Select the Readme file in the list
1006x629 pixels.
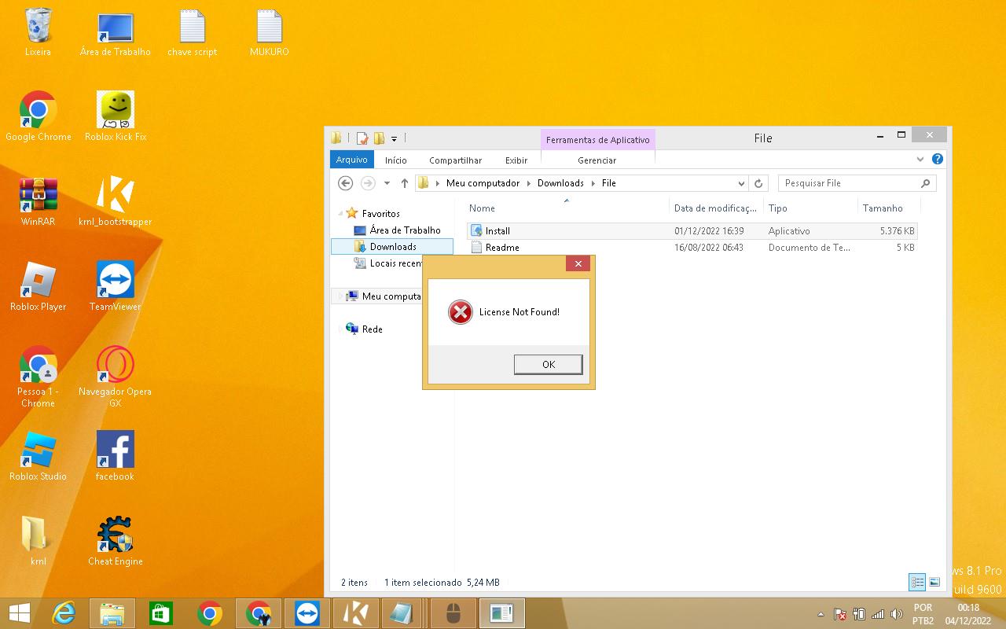click(x=501, y=248)
